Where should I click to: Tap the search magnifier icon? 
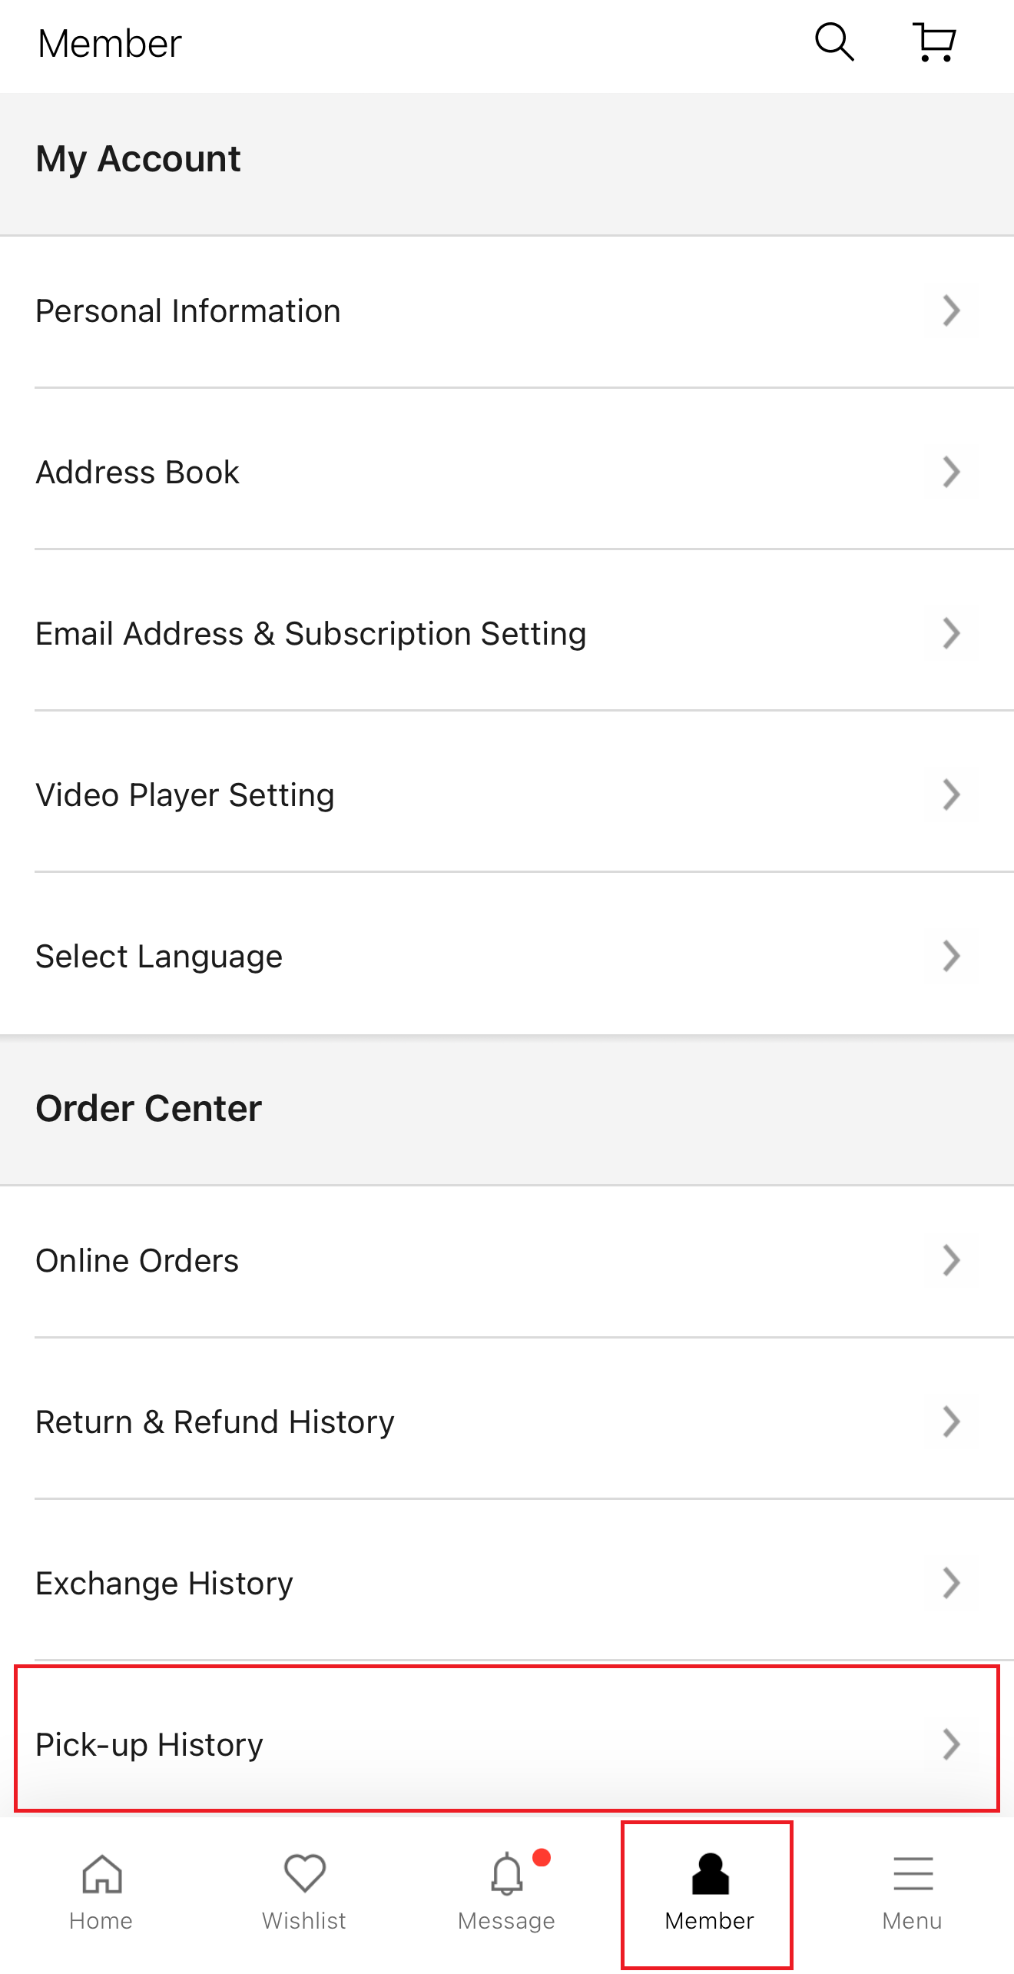(834, 42)
